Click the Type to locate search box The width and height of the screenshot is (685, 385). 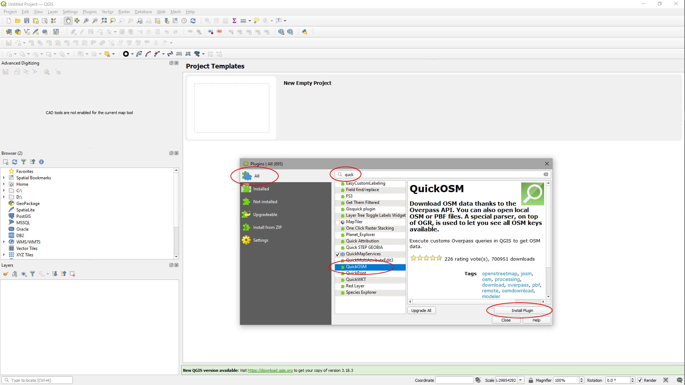pyautogui.click(x=37, y=380)
